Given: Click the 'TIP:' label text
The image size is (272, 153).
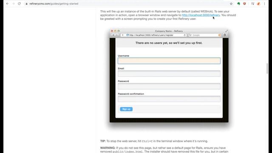Looking at the screenshot, I should [103, 141].
